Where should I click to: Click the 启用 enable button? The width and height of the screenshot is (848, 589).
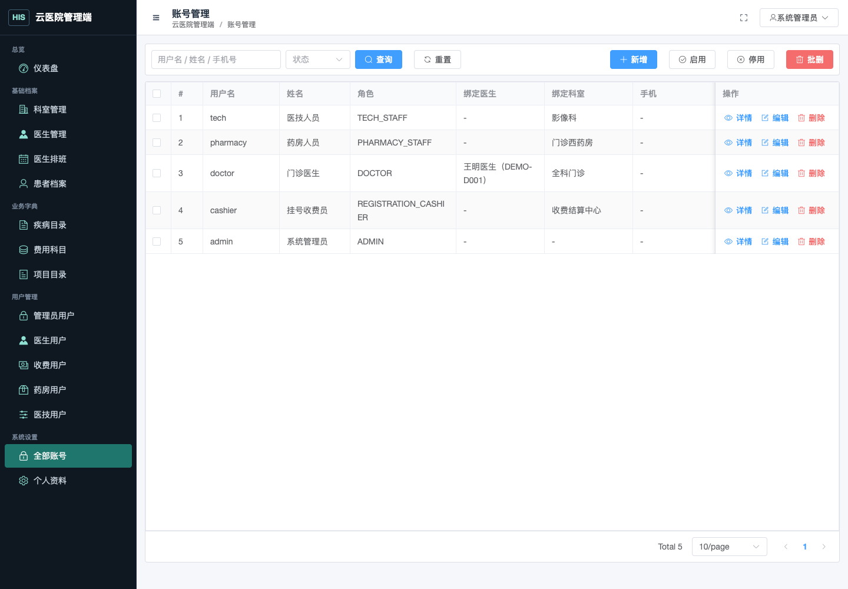pyautogui.click(x=693, y=59)
